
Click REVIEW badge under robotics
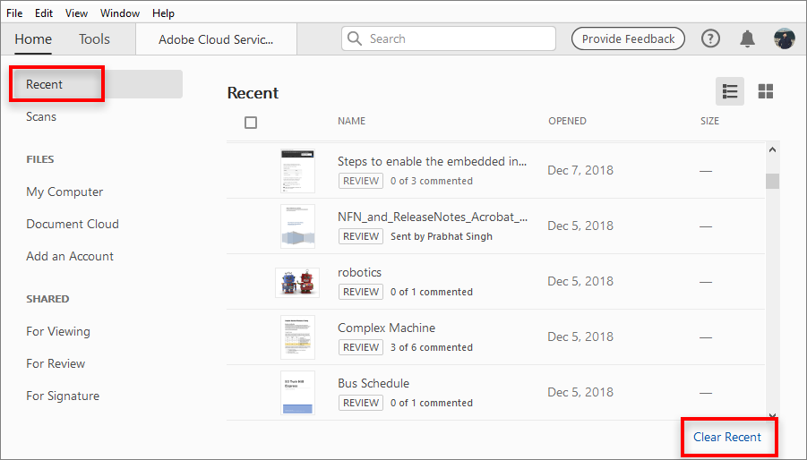tap(361, 292)
